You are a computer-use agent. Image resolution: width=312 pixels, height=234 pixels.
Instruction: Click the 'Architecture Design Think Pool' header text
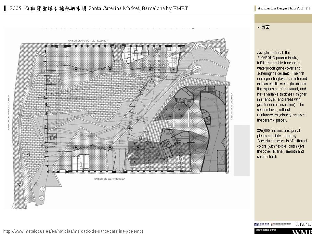click(280, 9)
